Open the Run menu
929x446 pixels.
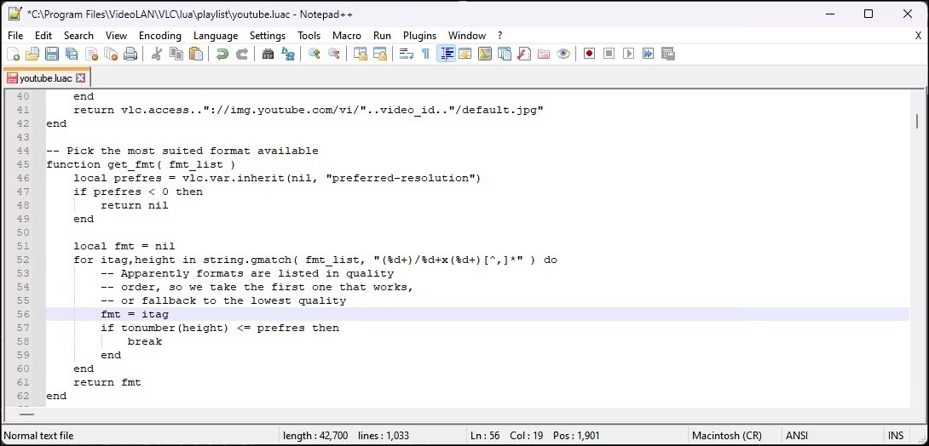[x=382, y=36]
